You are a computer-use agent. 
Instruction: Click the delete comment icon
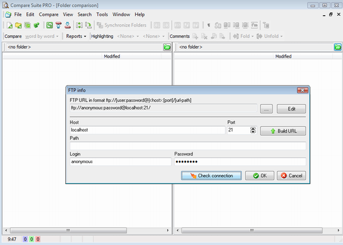(x=204, y=36)
